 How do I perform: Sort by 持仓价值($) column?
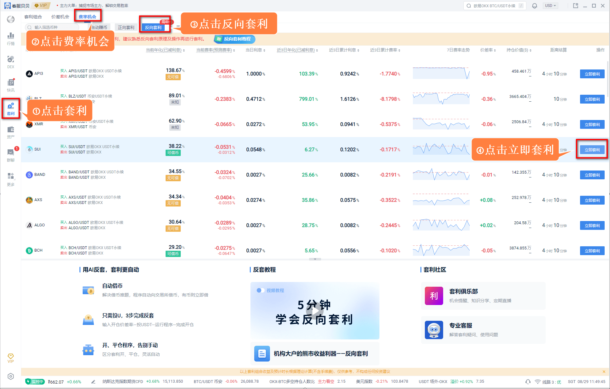[519, 50]
